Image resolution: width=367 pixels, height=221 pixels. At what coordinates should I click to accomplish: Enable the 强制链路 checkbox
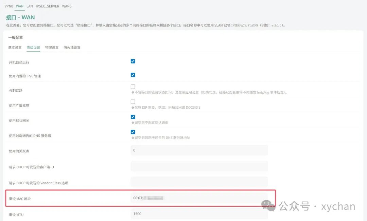133,87
